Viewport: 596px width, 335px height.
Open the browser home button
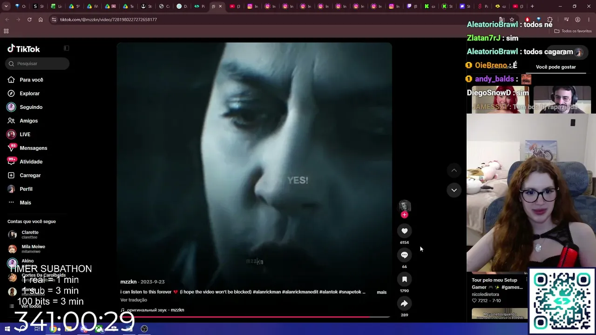pos(41,20)
